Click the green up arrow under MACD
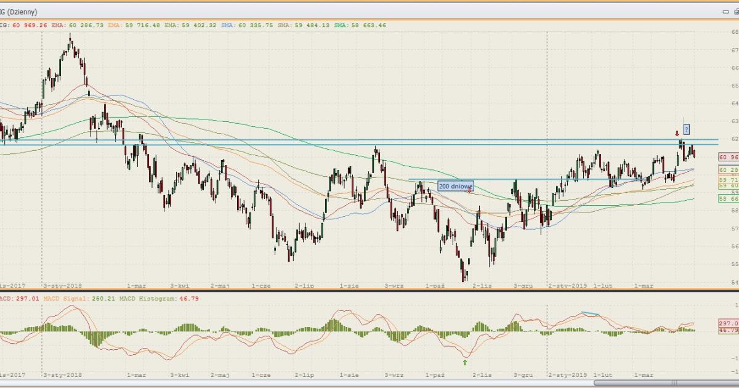Image resolution: width=739 pixels, height=388 pixels. [465, 363]
